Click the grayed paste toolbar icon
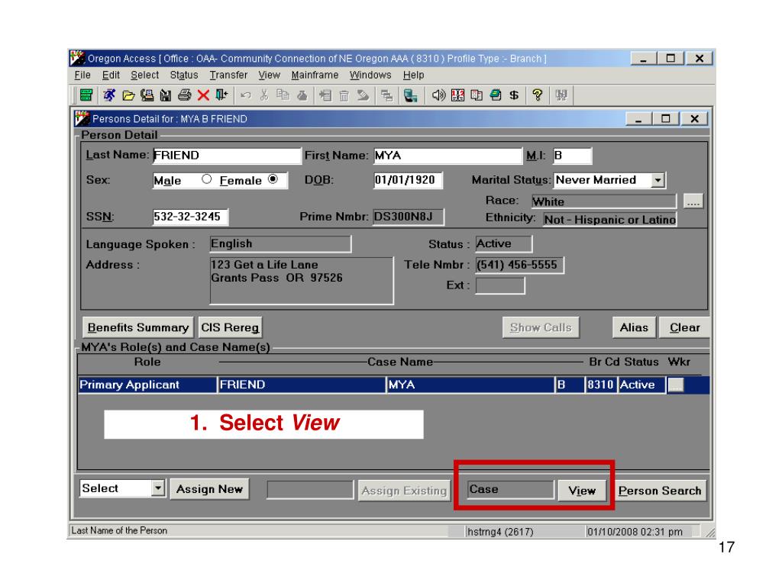782x586 pixels. coord(302,95)
